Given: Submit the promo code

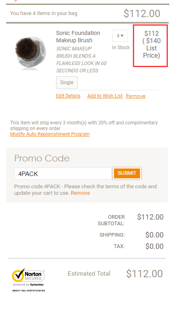Looking at the screenshot, I should point(127,173).
